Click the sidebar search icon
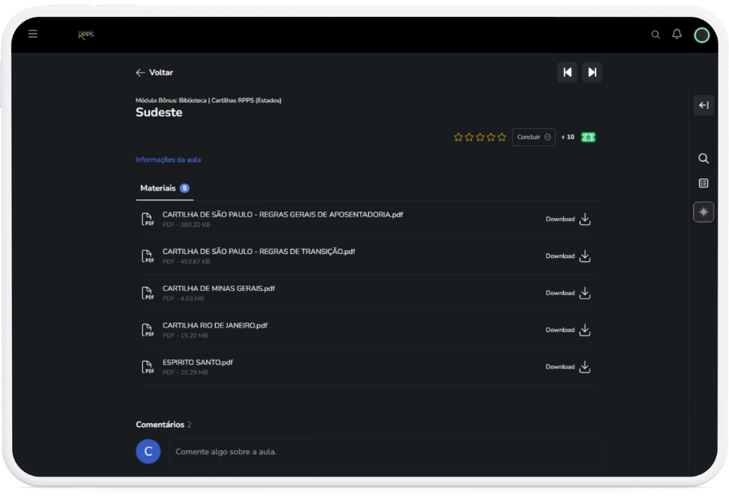Image resolution: width=729 pixels, height=496 pixels. click(703, 159)
